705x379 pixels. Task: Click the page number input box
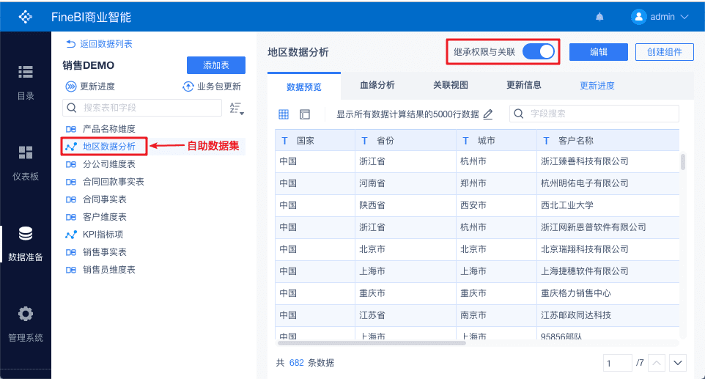(x=618, y=363)
